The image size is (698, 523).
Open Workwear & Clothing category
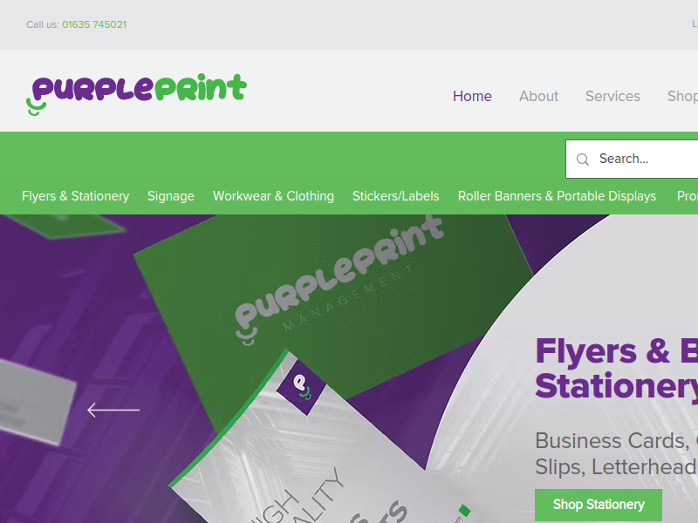click(273, 196)
